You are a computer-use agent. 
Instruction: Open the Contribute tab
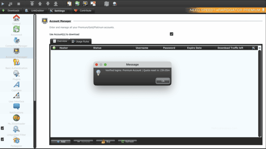[83, 11]
